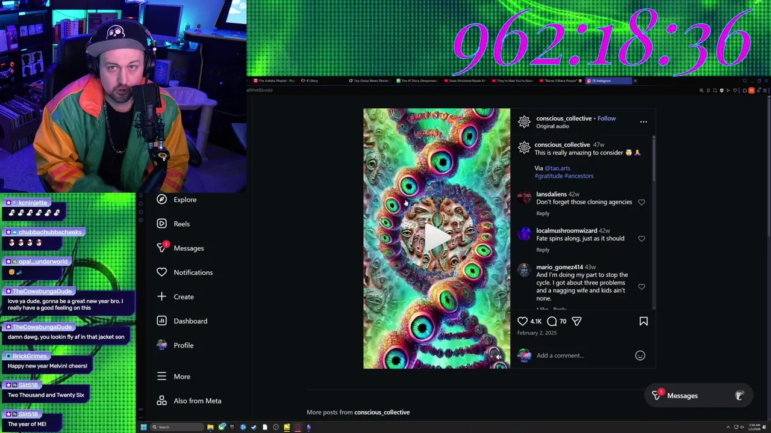Image resolution: width=771 pixels, height=433 pixels.
Task: Open lansdaliens profile avatar
Action: pyautogui.click(x=525, y=197)
